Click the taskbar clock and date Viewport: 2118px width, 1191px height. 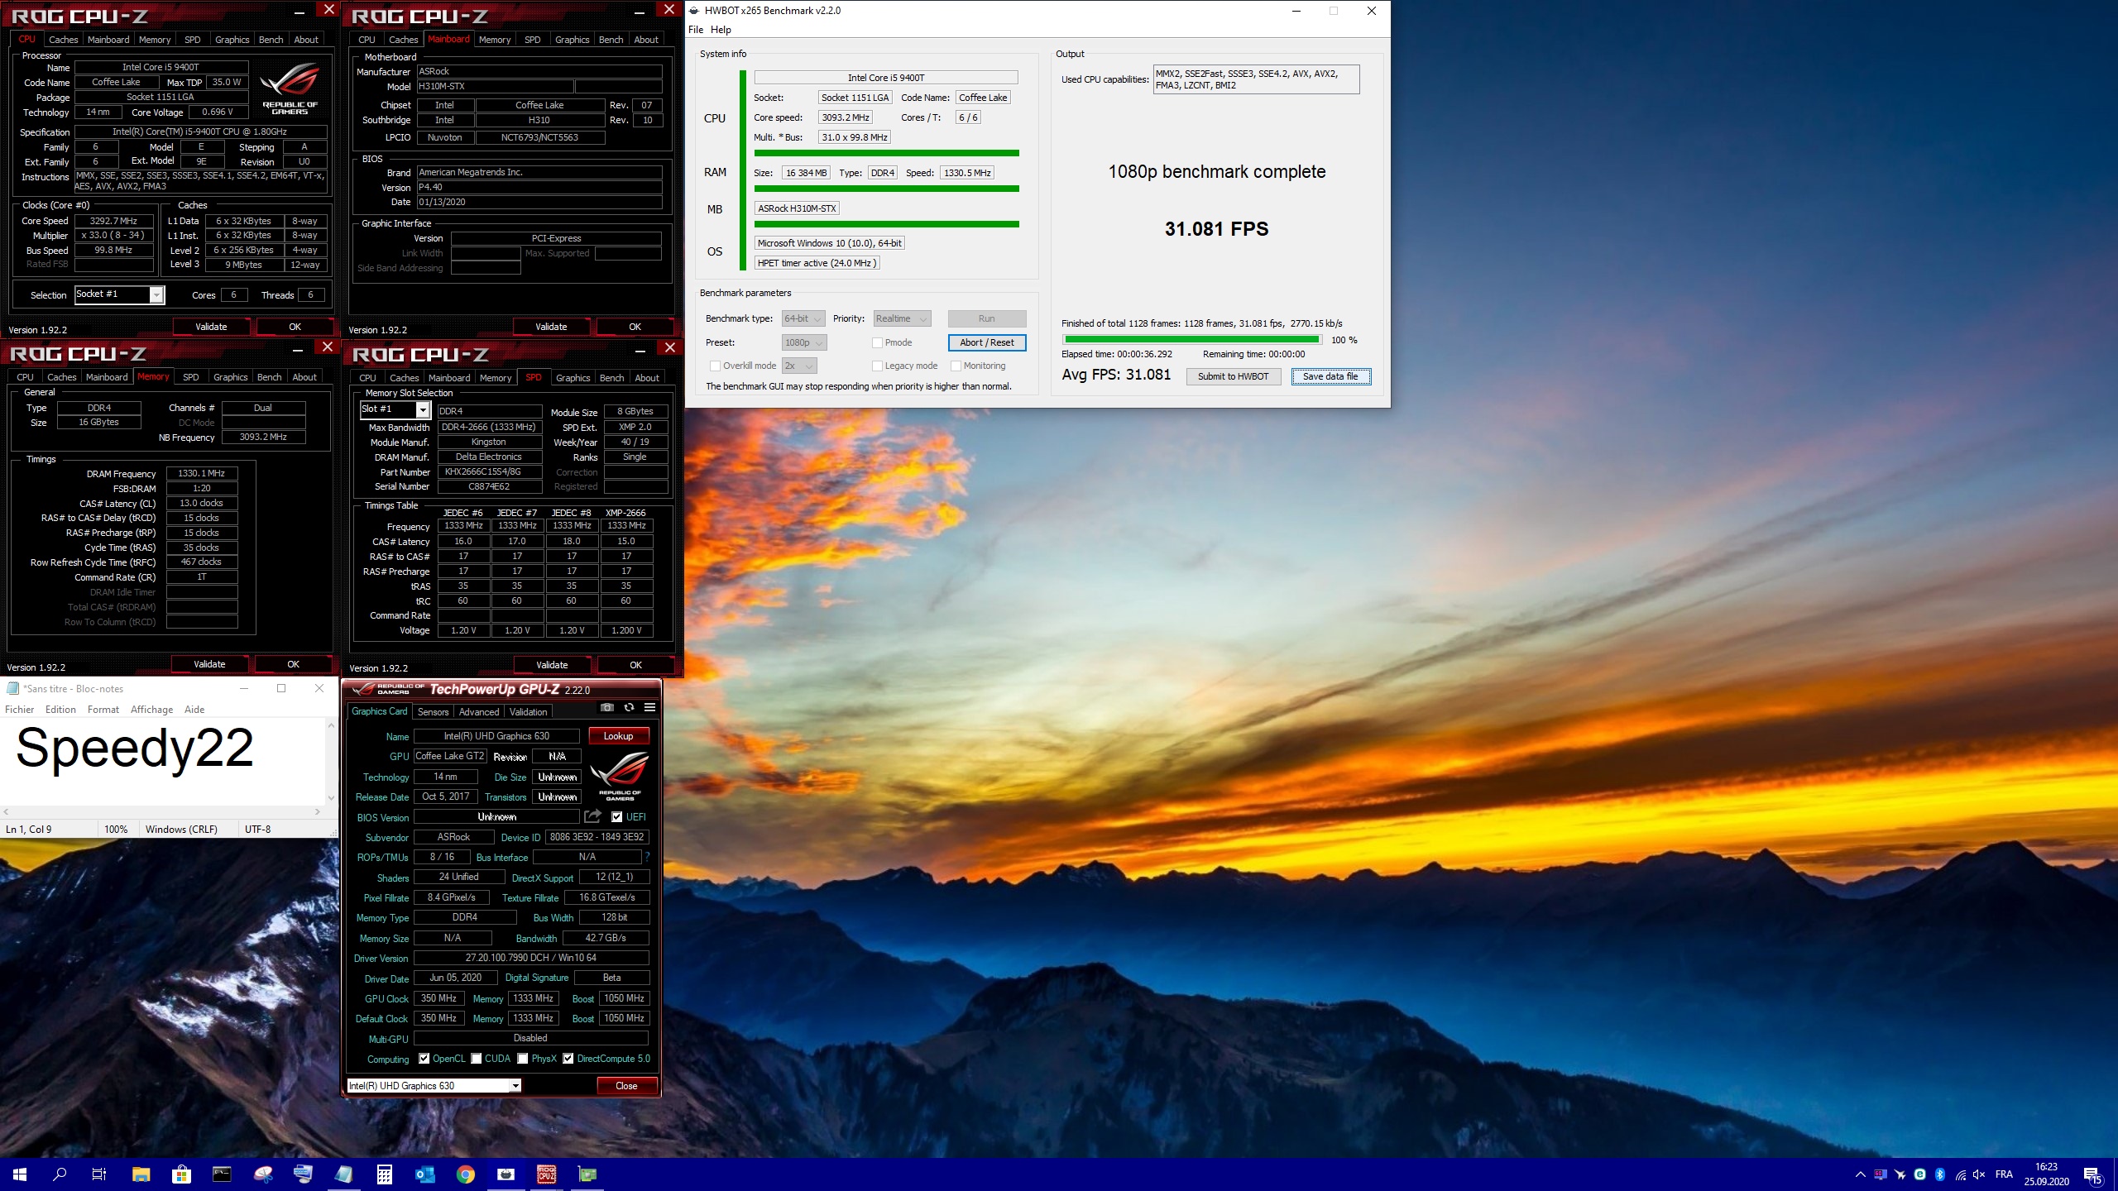click(2047, 1174)
